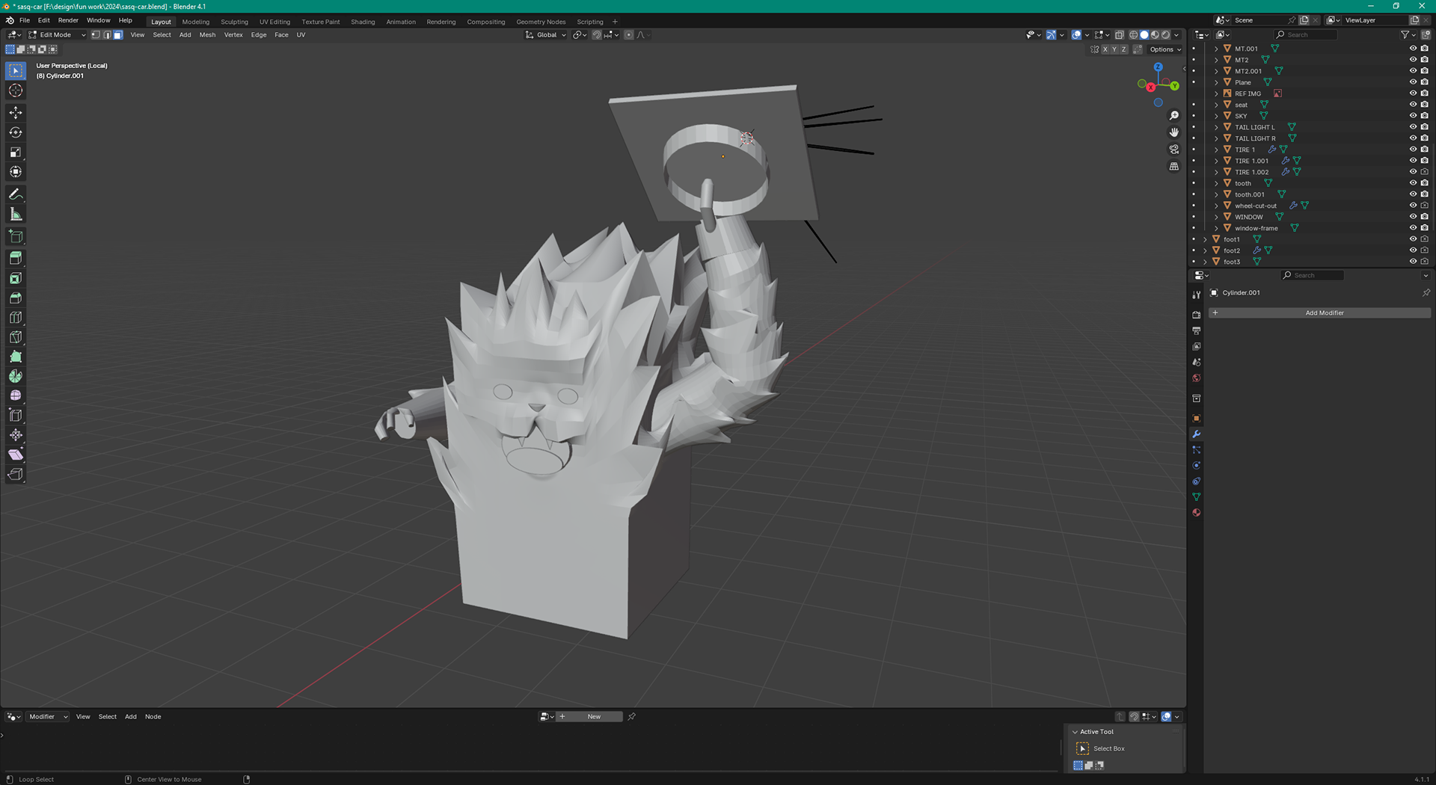Open viewport shading options dropdown arrow
This screenshot has height=785, width=1436.
[1176, 35]
